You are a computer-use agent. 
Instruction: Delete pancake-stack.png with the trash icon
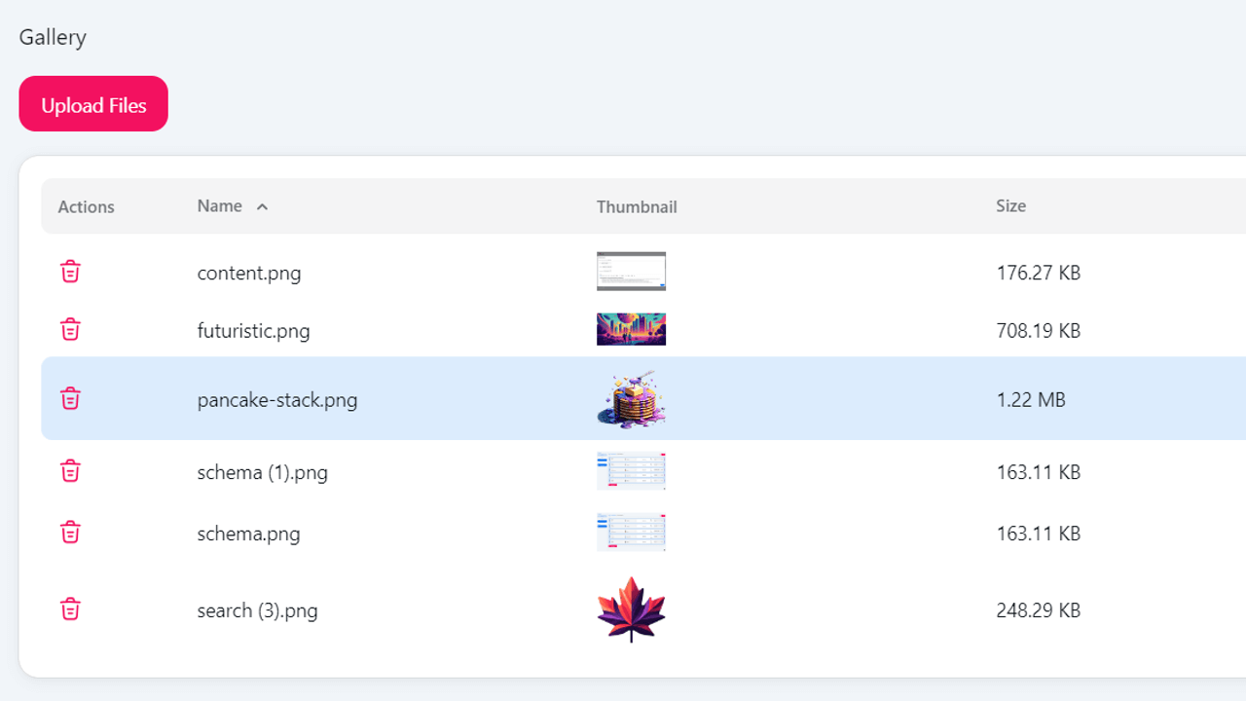pos(70,398)
